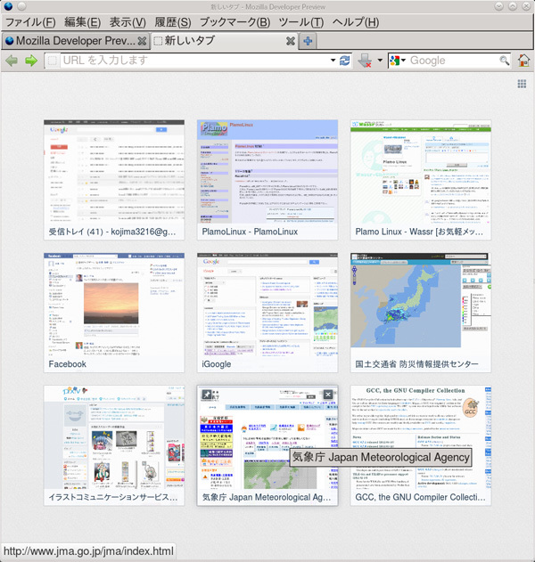The image size is (535, 562).
Task: Click the page identity icon in URL bar
Action: (x=53, y=61)
